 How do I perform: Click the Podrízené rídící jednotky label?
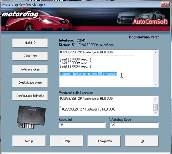point(76,93)
